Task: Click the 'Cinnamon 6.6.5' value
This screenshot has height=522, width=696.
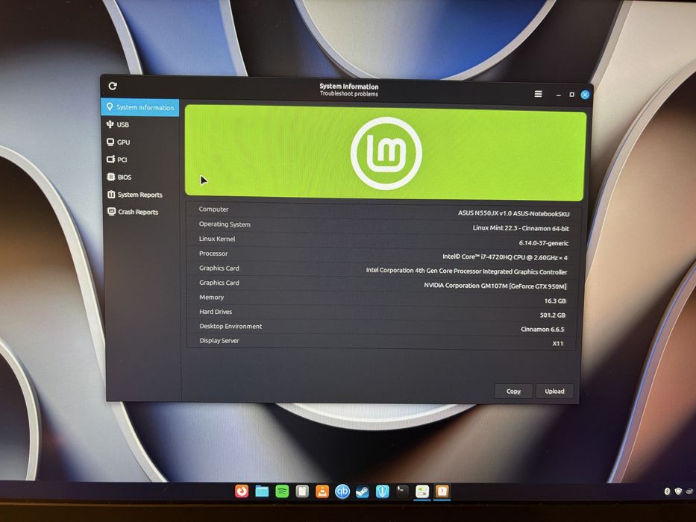Action: pos(542,330)
